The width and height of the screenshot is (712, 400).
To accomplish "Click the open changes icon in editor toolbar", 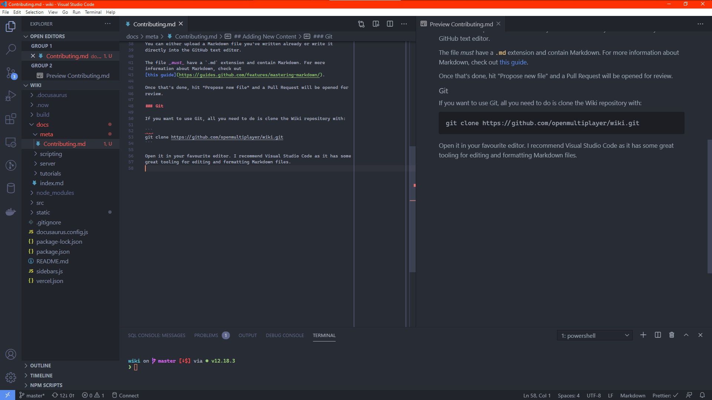I will pyautogui.click(x=361, y=24).
